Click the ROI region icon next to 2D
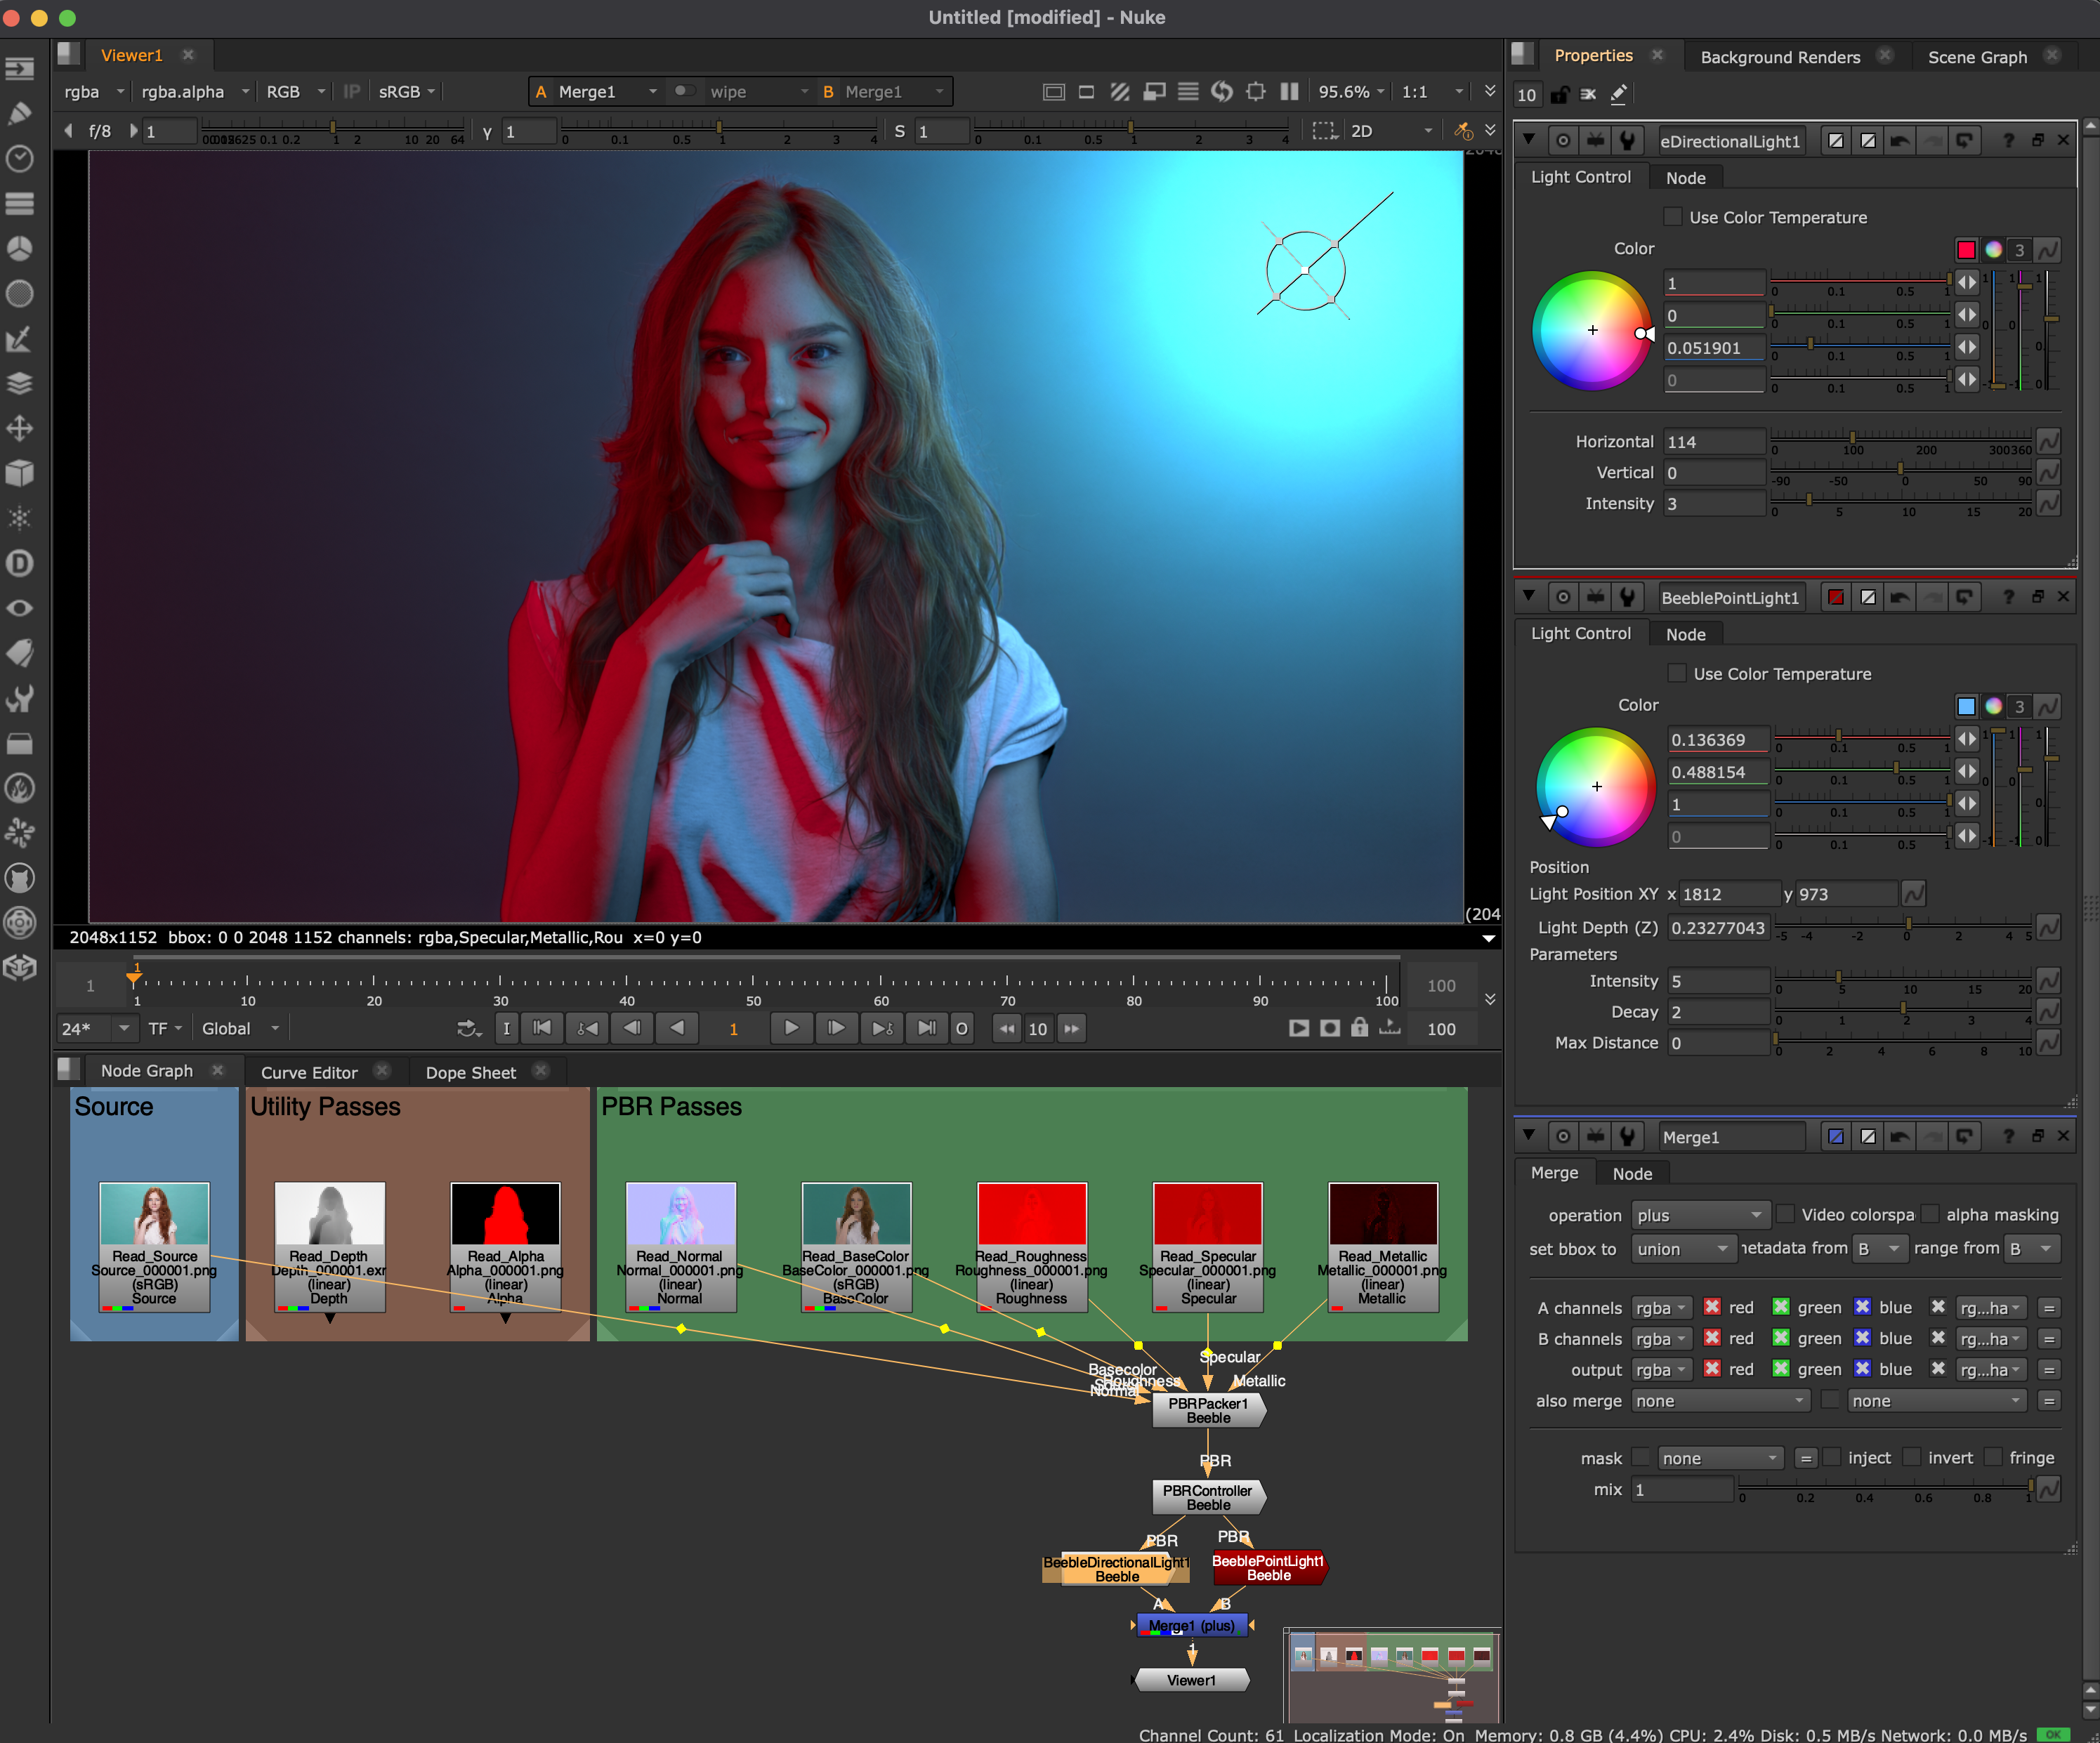The image size is (2100, 1743). pos(1324,131)
